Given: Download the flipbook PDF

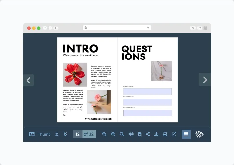Looking at the screenshot, I should pos(156,134).
